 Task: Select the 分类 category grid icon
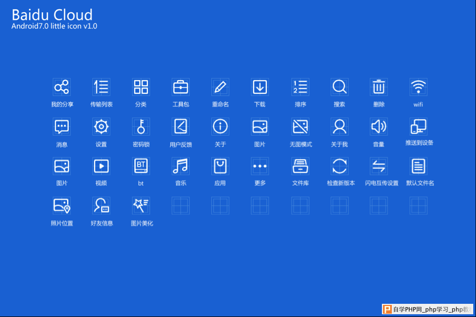pyautogui.click(x=141, y=87)
